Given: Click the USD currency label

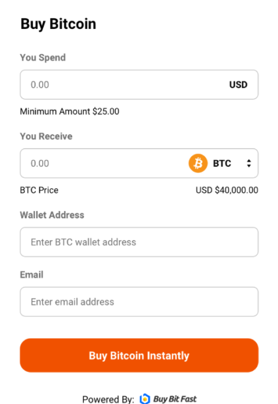Looking at the screenshot, I should [238, 85].
